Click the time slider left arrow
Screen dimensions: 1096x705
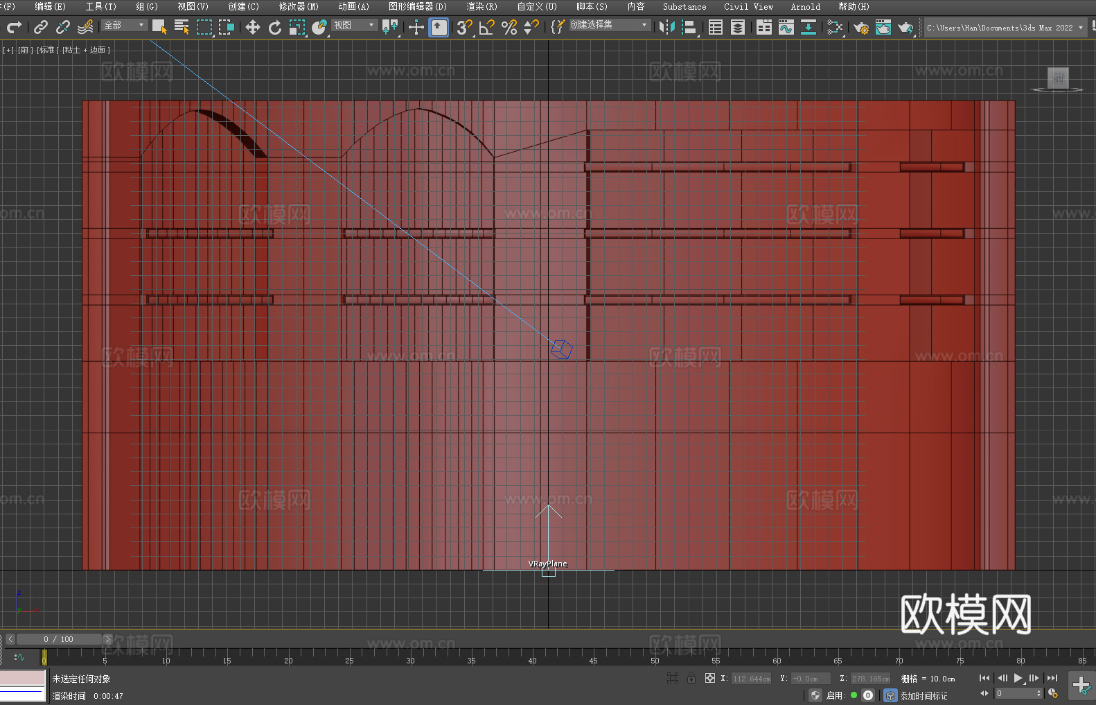[10, 639]
